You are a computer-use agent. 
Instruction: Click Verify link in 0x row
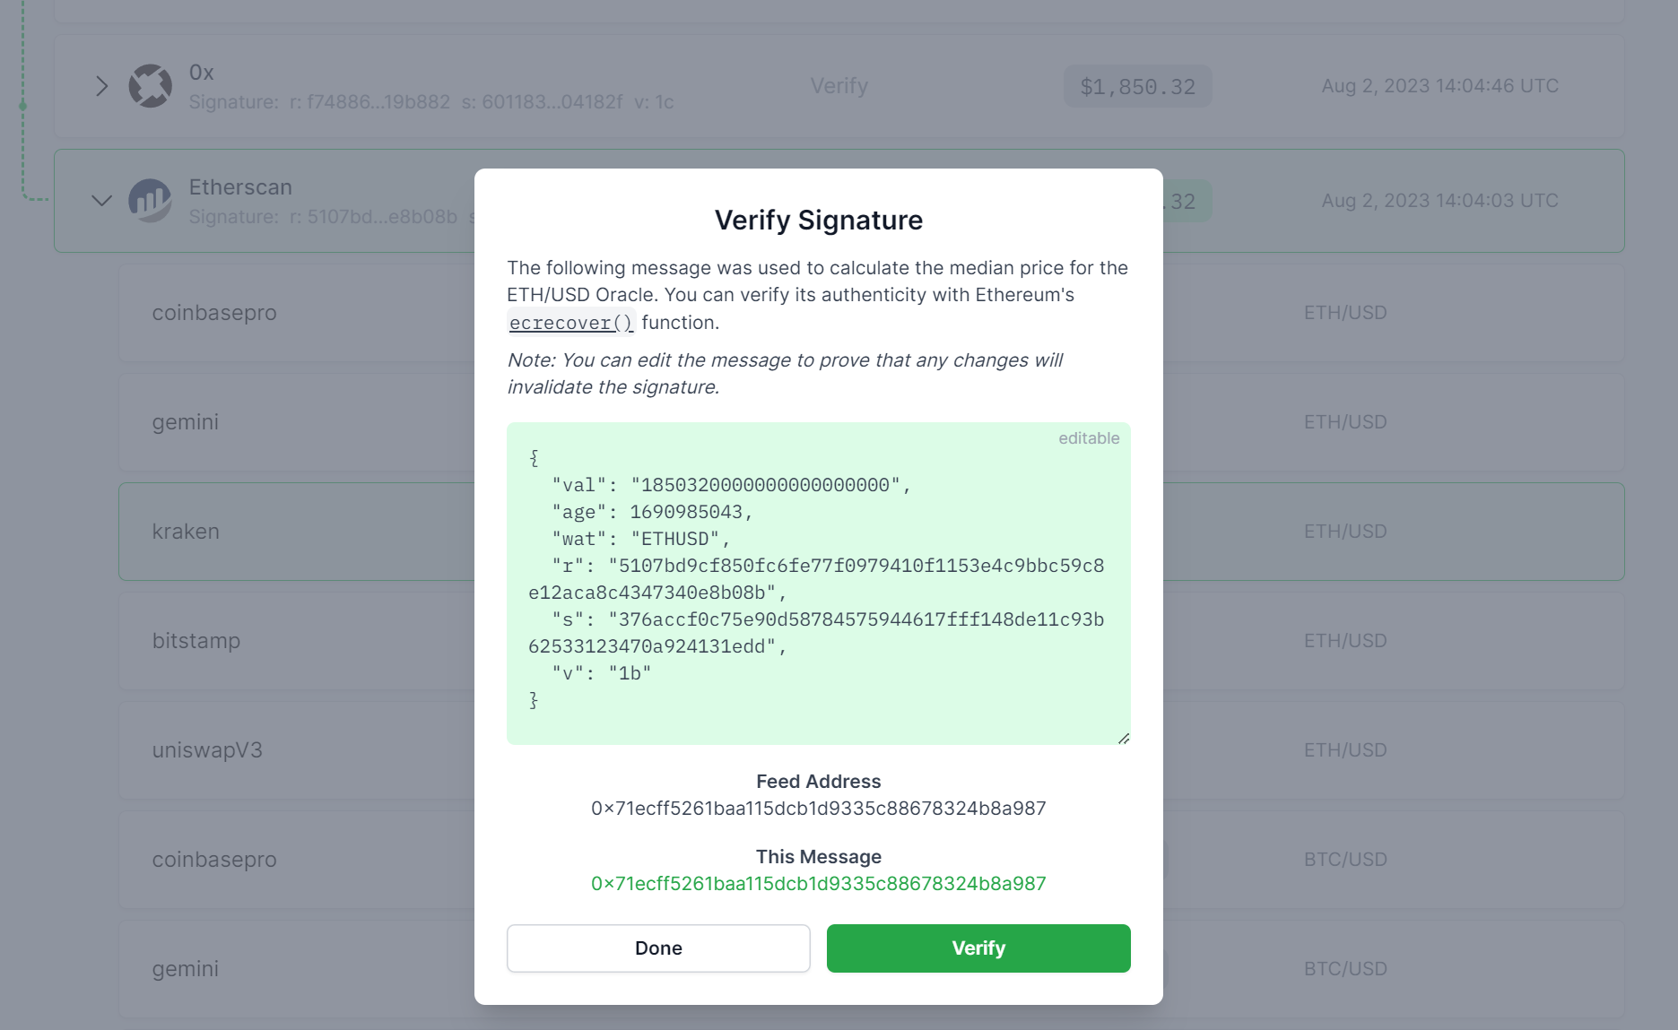point(839,86)
